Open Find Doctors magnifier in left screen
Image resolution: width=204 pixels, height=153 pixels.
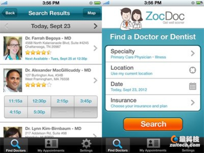pyautogui.click(x=16, y=144)
